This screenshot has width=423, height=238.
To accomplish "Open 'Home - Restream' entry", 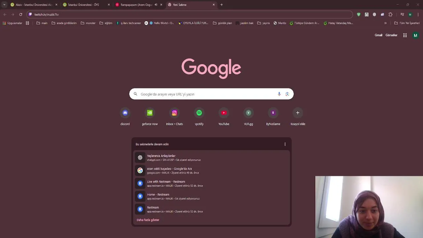I will click(211, 196).
